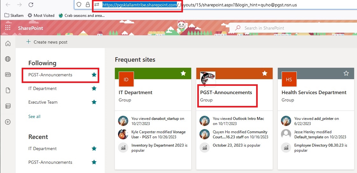Open IT Department in Following list
Viewport: 357px width, 173px height.
tap(42, 88)
